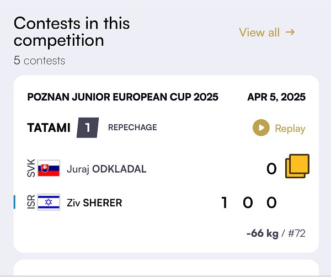Click the Tatami number 1 badge
Image resolution: width=331 pixels, height=277 pixels.
[88, 127]
